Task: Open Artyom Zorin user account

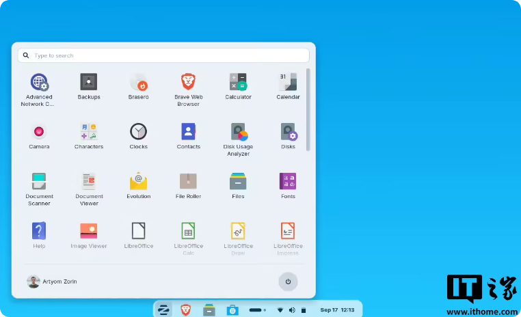Action: point(49,281)
